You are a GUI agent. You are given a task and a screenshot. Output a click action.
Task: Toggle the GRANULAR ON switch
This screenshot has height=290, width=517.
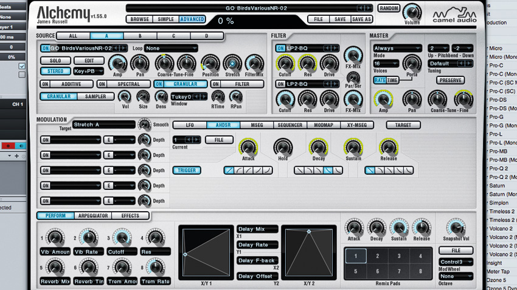pos(159,84)
